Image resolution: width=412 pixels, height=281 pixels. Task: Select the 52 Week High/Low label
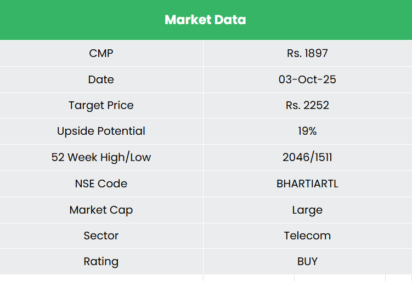coord(101,157)
